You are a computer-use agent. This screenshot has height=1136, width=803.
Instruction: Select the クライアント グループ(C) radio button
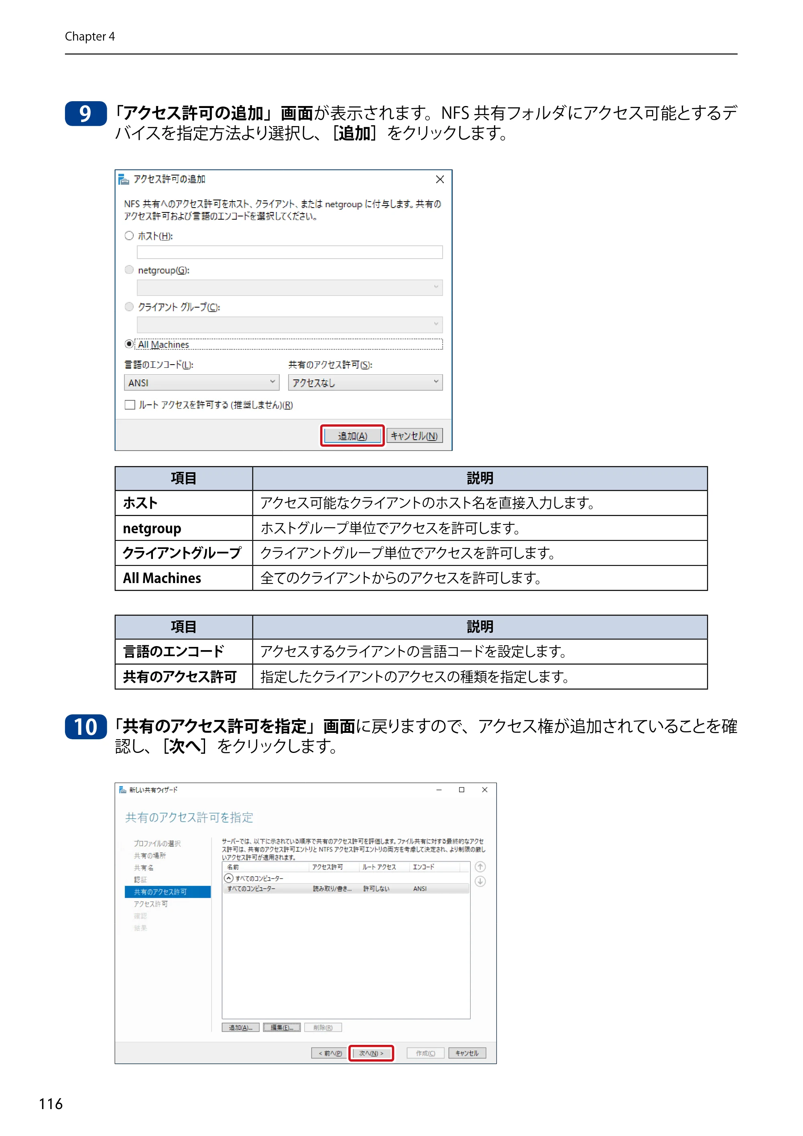coord(129,307)
